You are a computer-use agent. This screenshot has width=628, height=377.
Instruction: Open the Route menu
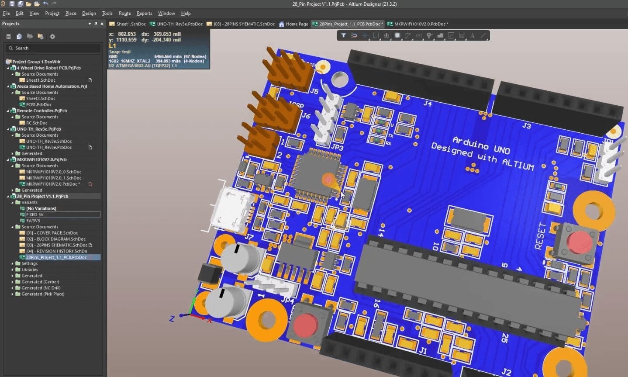coord(124,13)
